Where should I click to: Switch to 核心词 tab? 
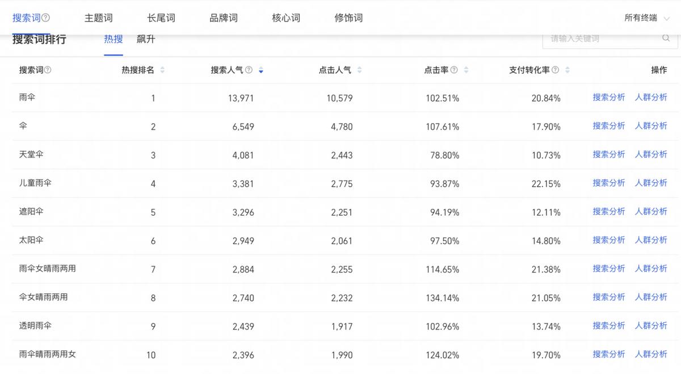pos(286,18)
